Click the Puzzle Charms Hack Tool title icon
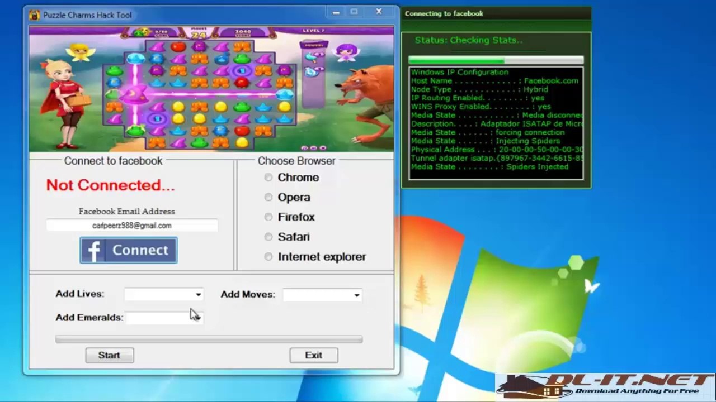Screen dimensions: 716x402 (35, 15)
